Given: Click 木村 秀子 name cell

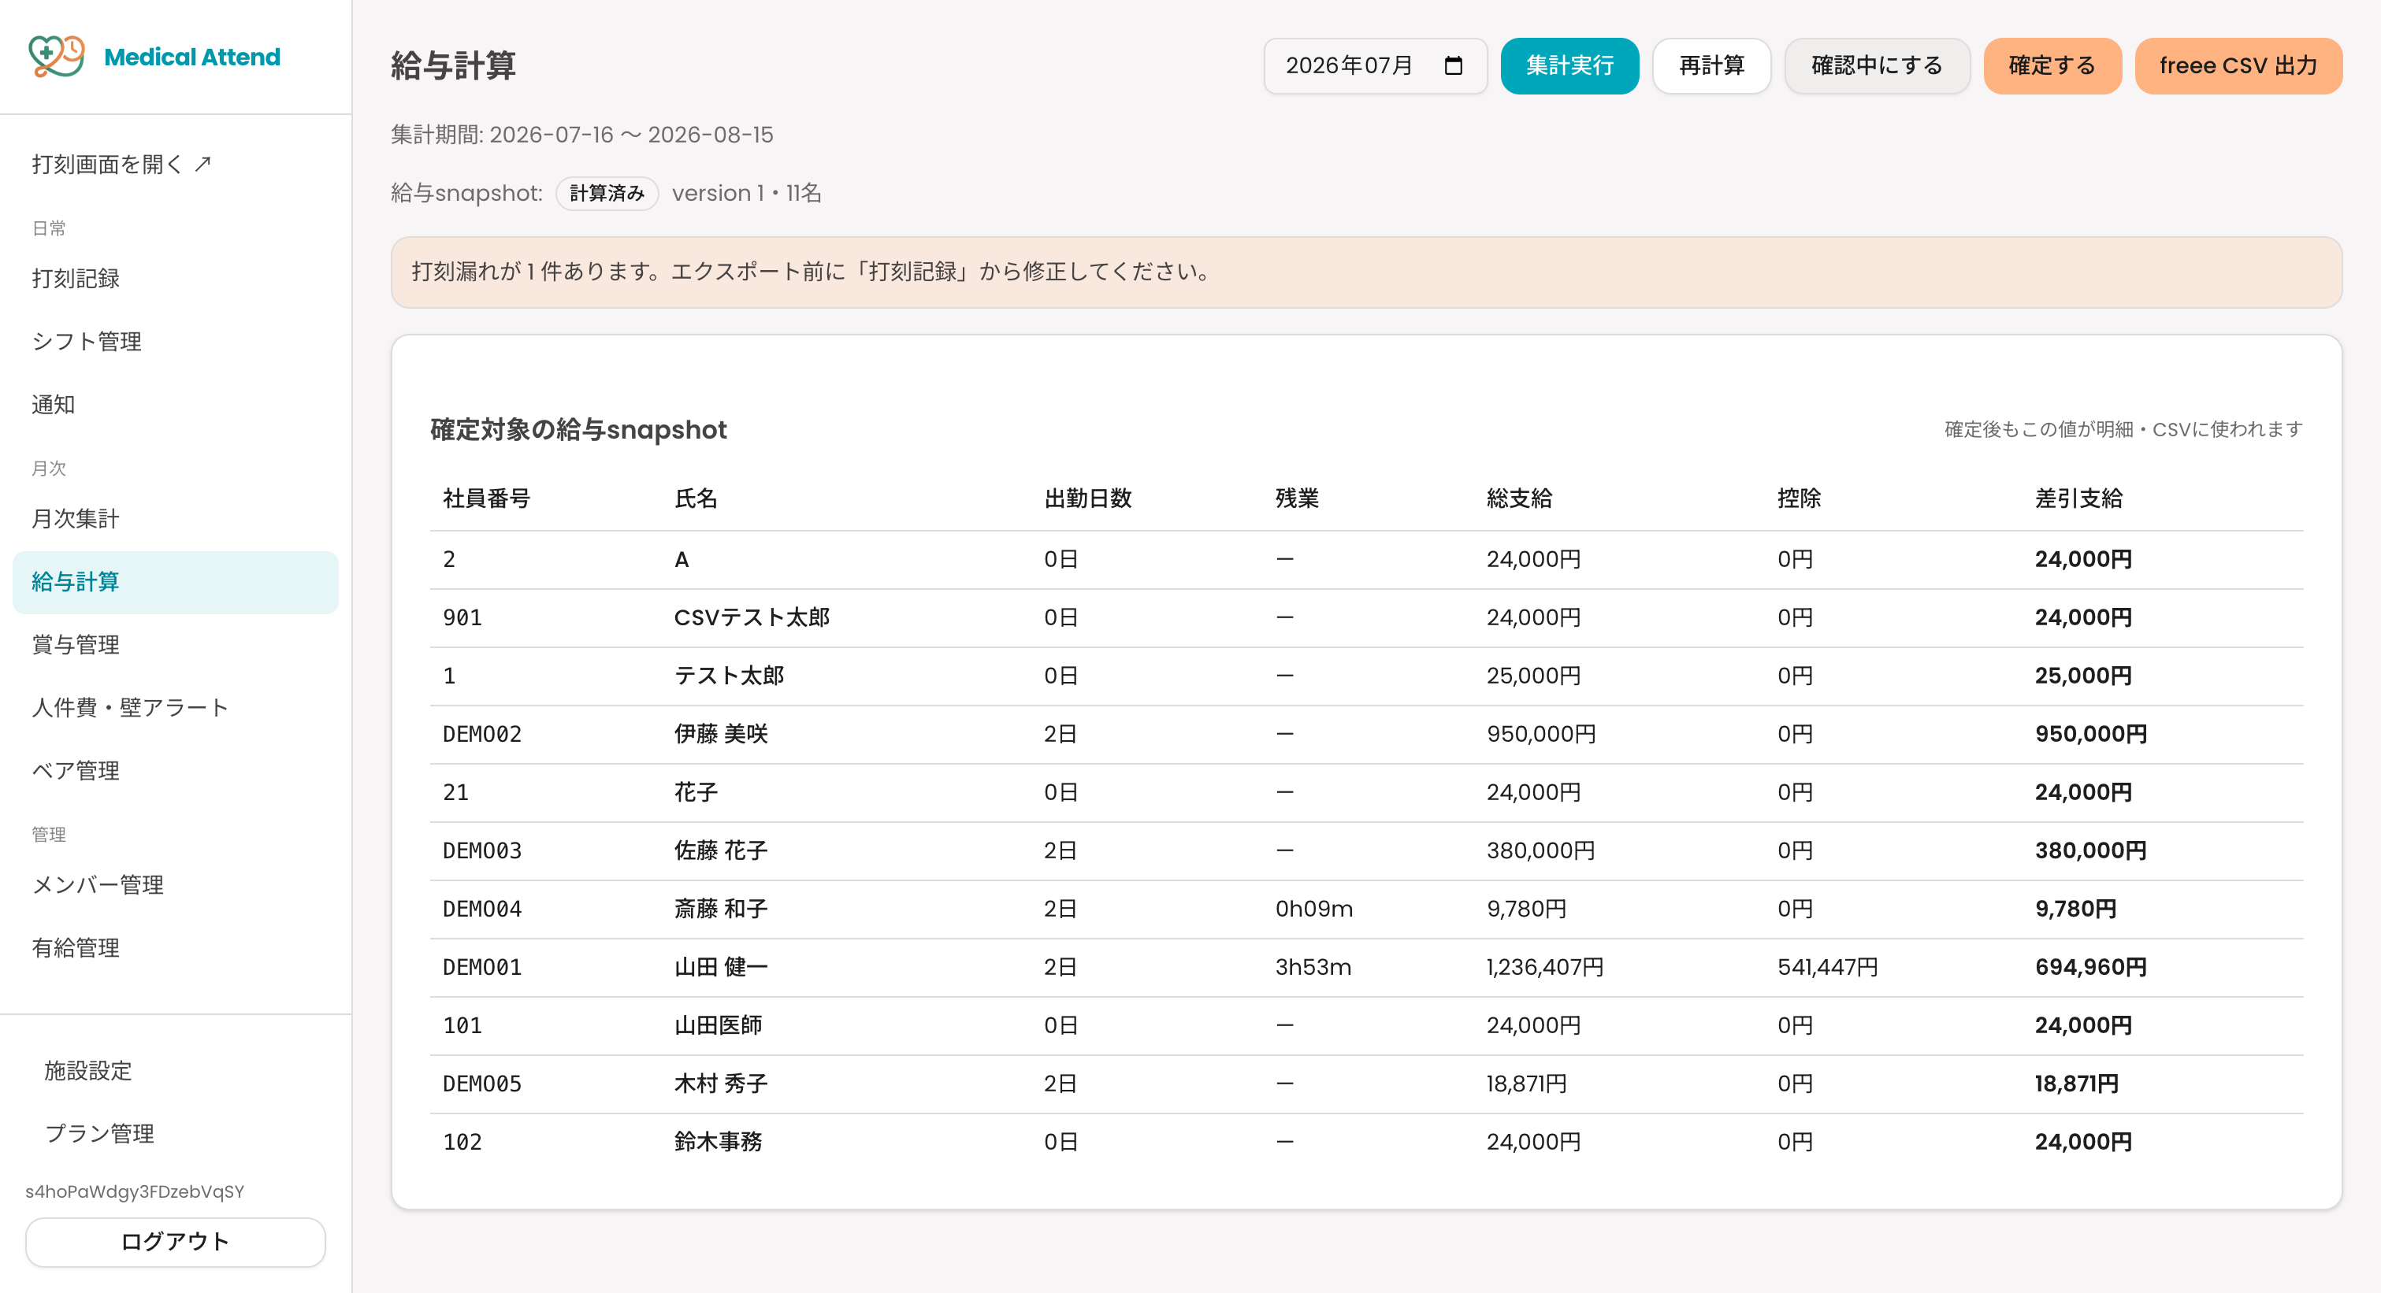Looking at the screenshot, I should coord(721,1084).
